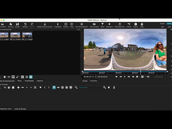Select the bottom Línea de tiempo tab
Viewport: 172px width, 129px height.
[x=20, y=109]
